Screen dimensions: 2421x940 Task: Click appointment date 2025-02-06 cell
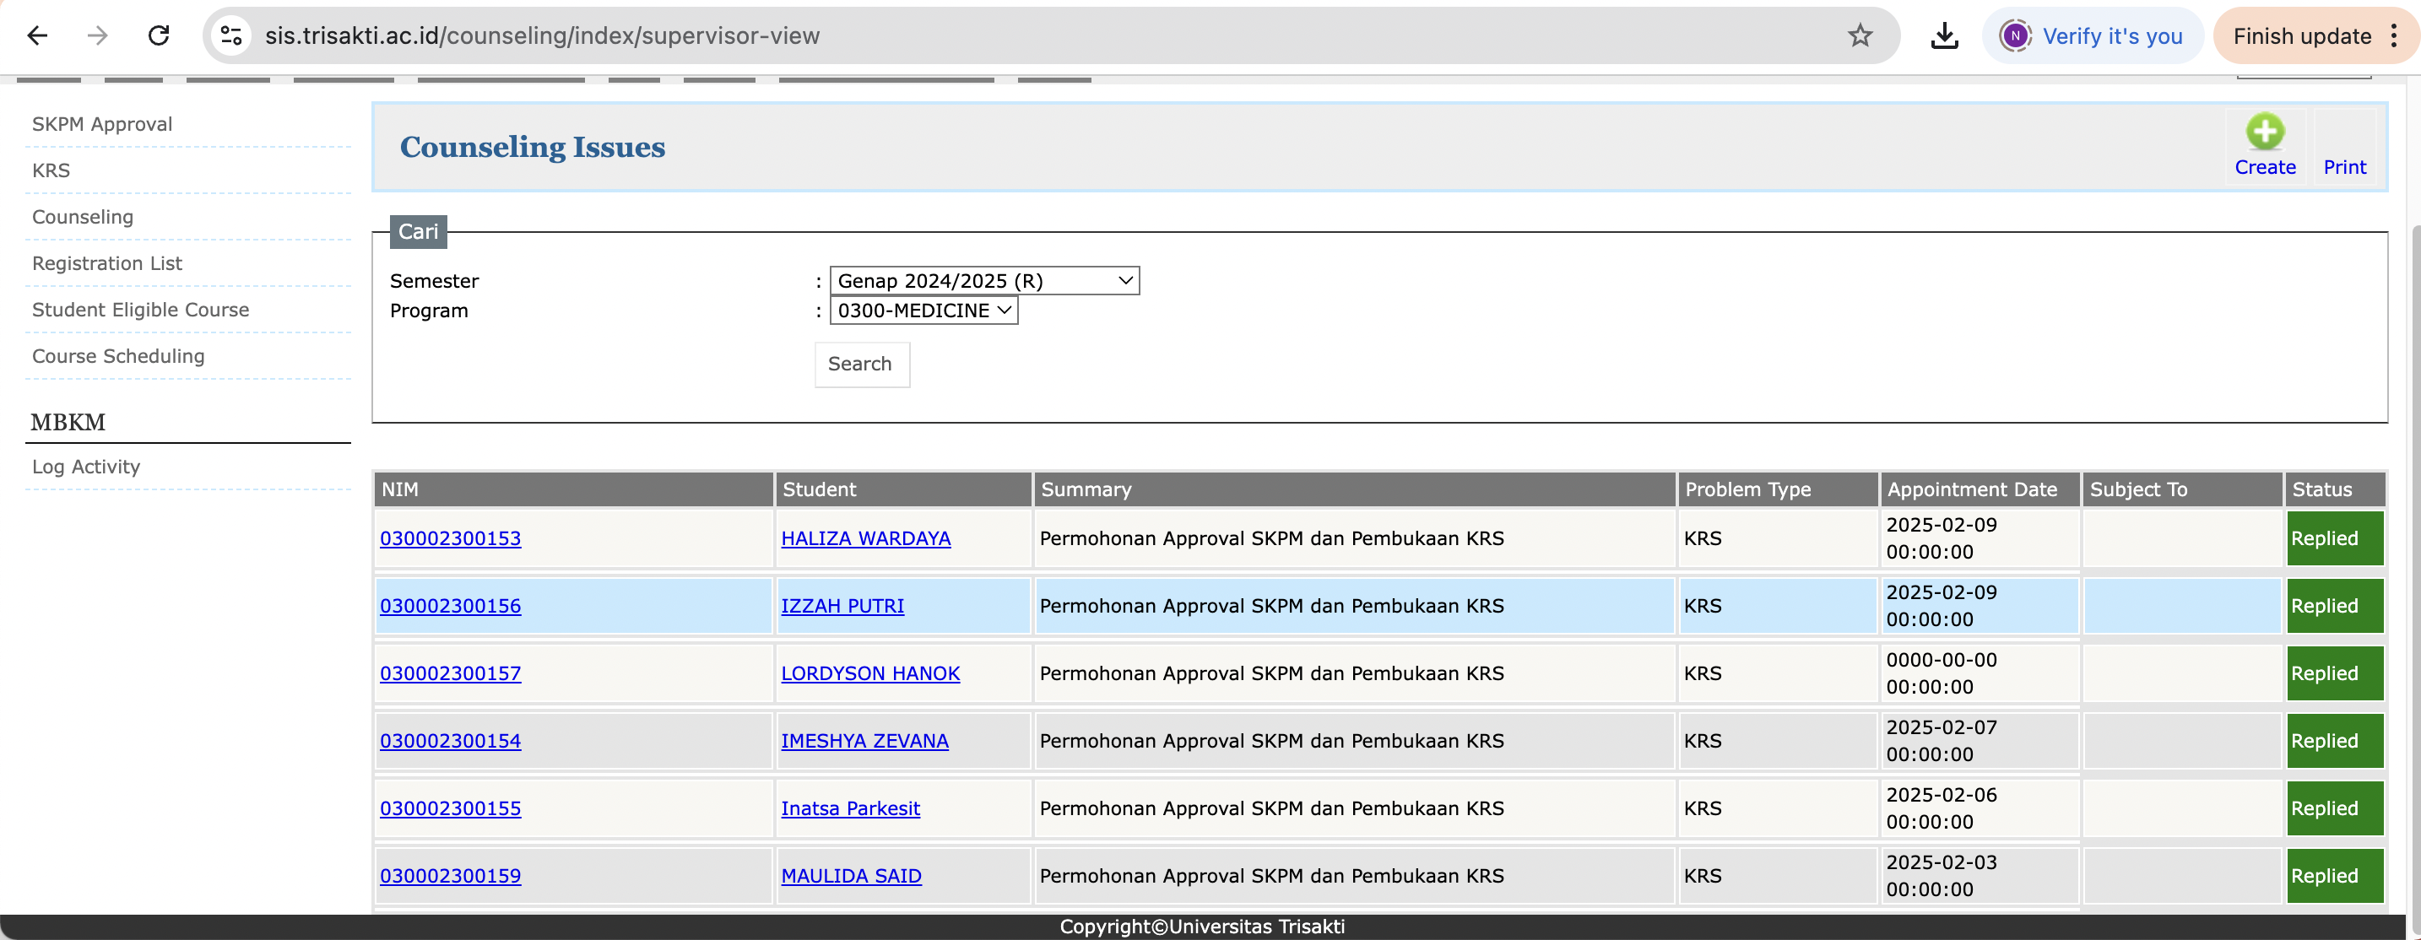(x=1980, y=809)
